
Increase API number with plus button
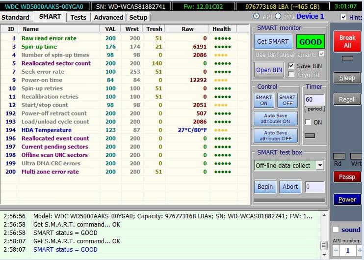[x=360, y=251]
